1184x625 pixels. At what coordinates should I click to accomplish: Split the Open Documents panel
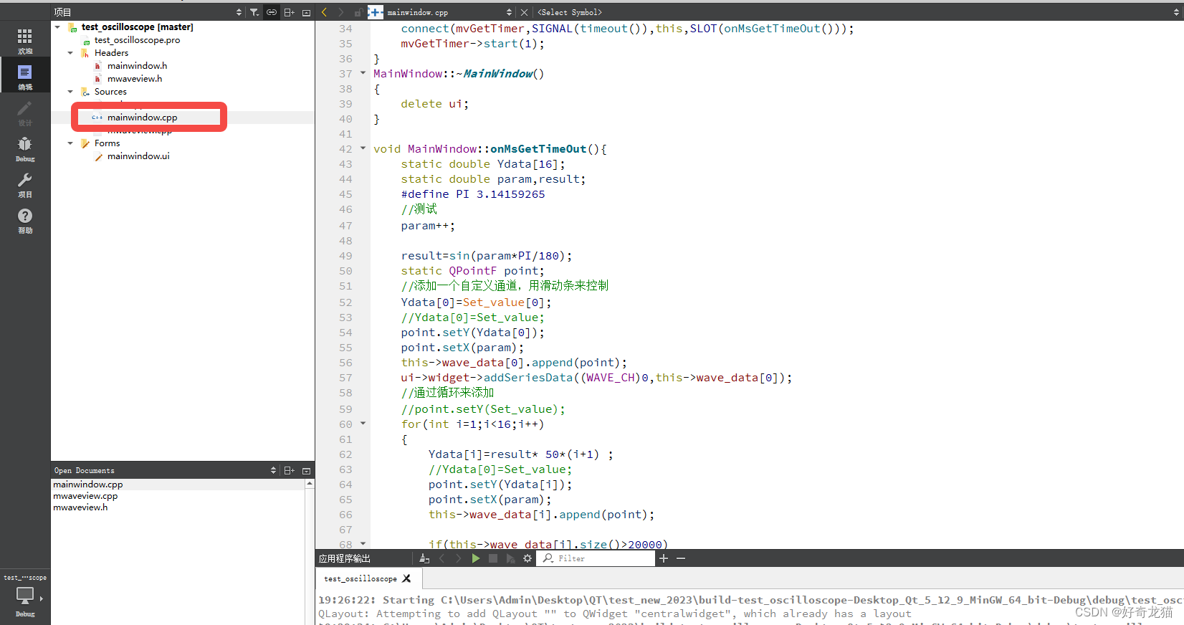coord(289,471)
